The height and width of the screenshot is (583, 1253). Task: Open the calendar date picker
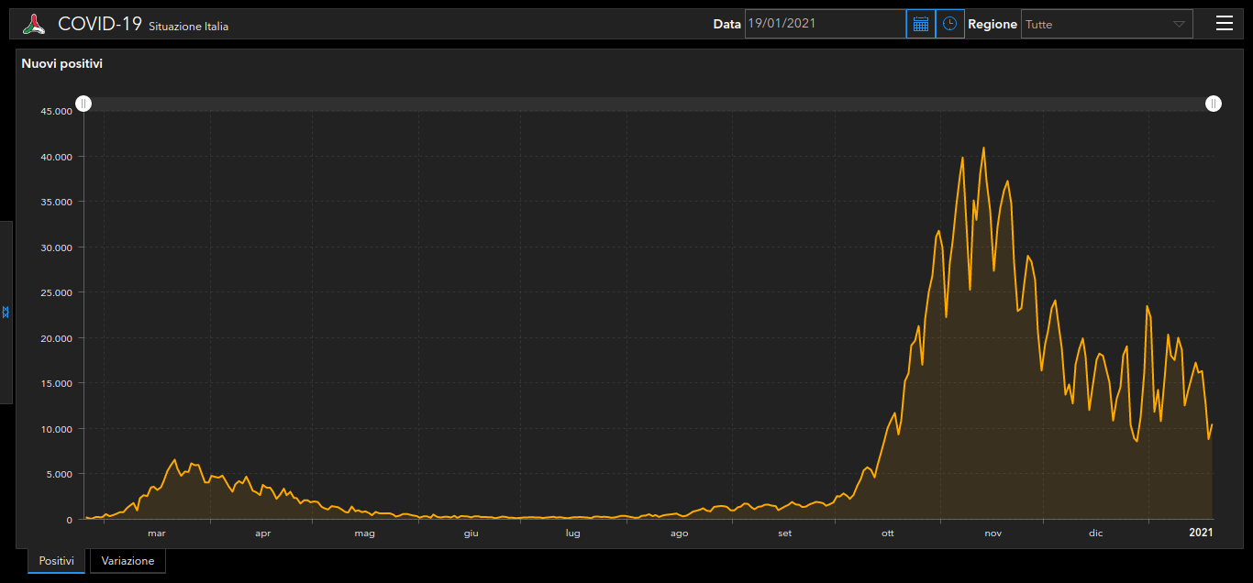click(x=921, y=24)
